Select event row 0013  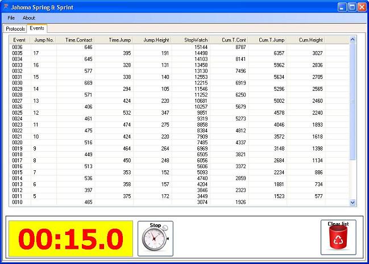pyautogui.click(x=179, y=185)
